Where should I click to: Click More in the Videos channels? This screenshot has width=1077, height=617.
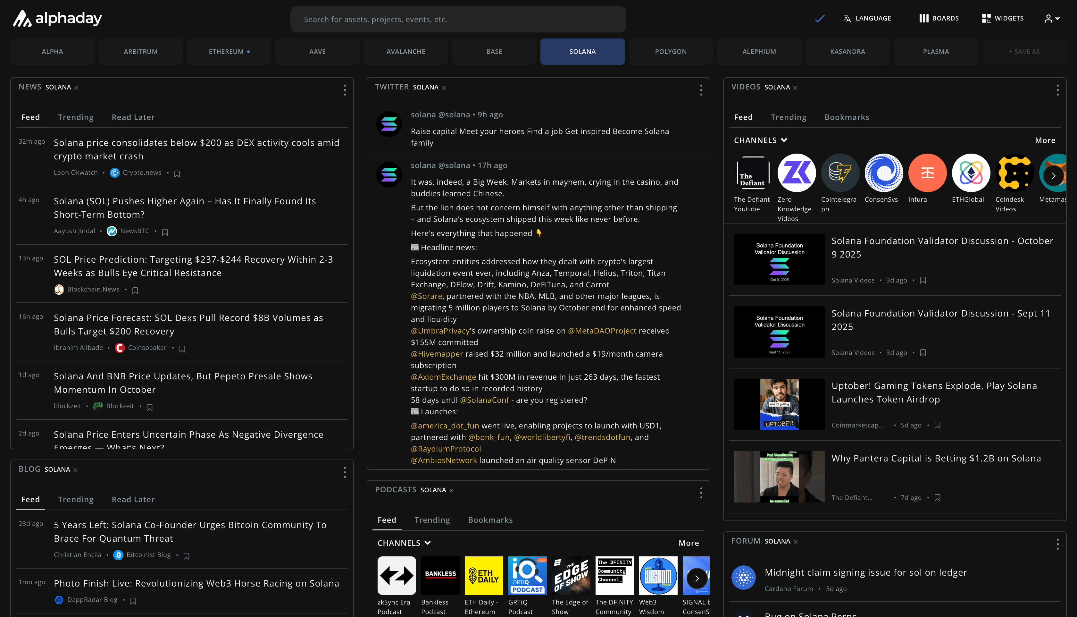click(1045, 140)
